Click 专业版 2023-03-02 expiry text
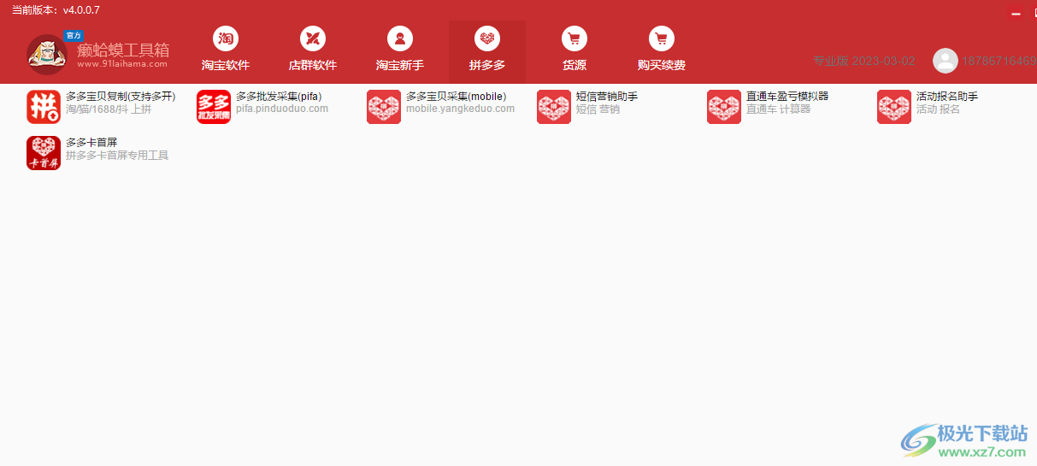Viewport: 1037px width, 466px height. coord(863,61)
